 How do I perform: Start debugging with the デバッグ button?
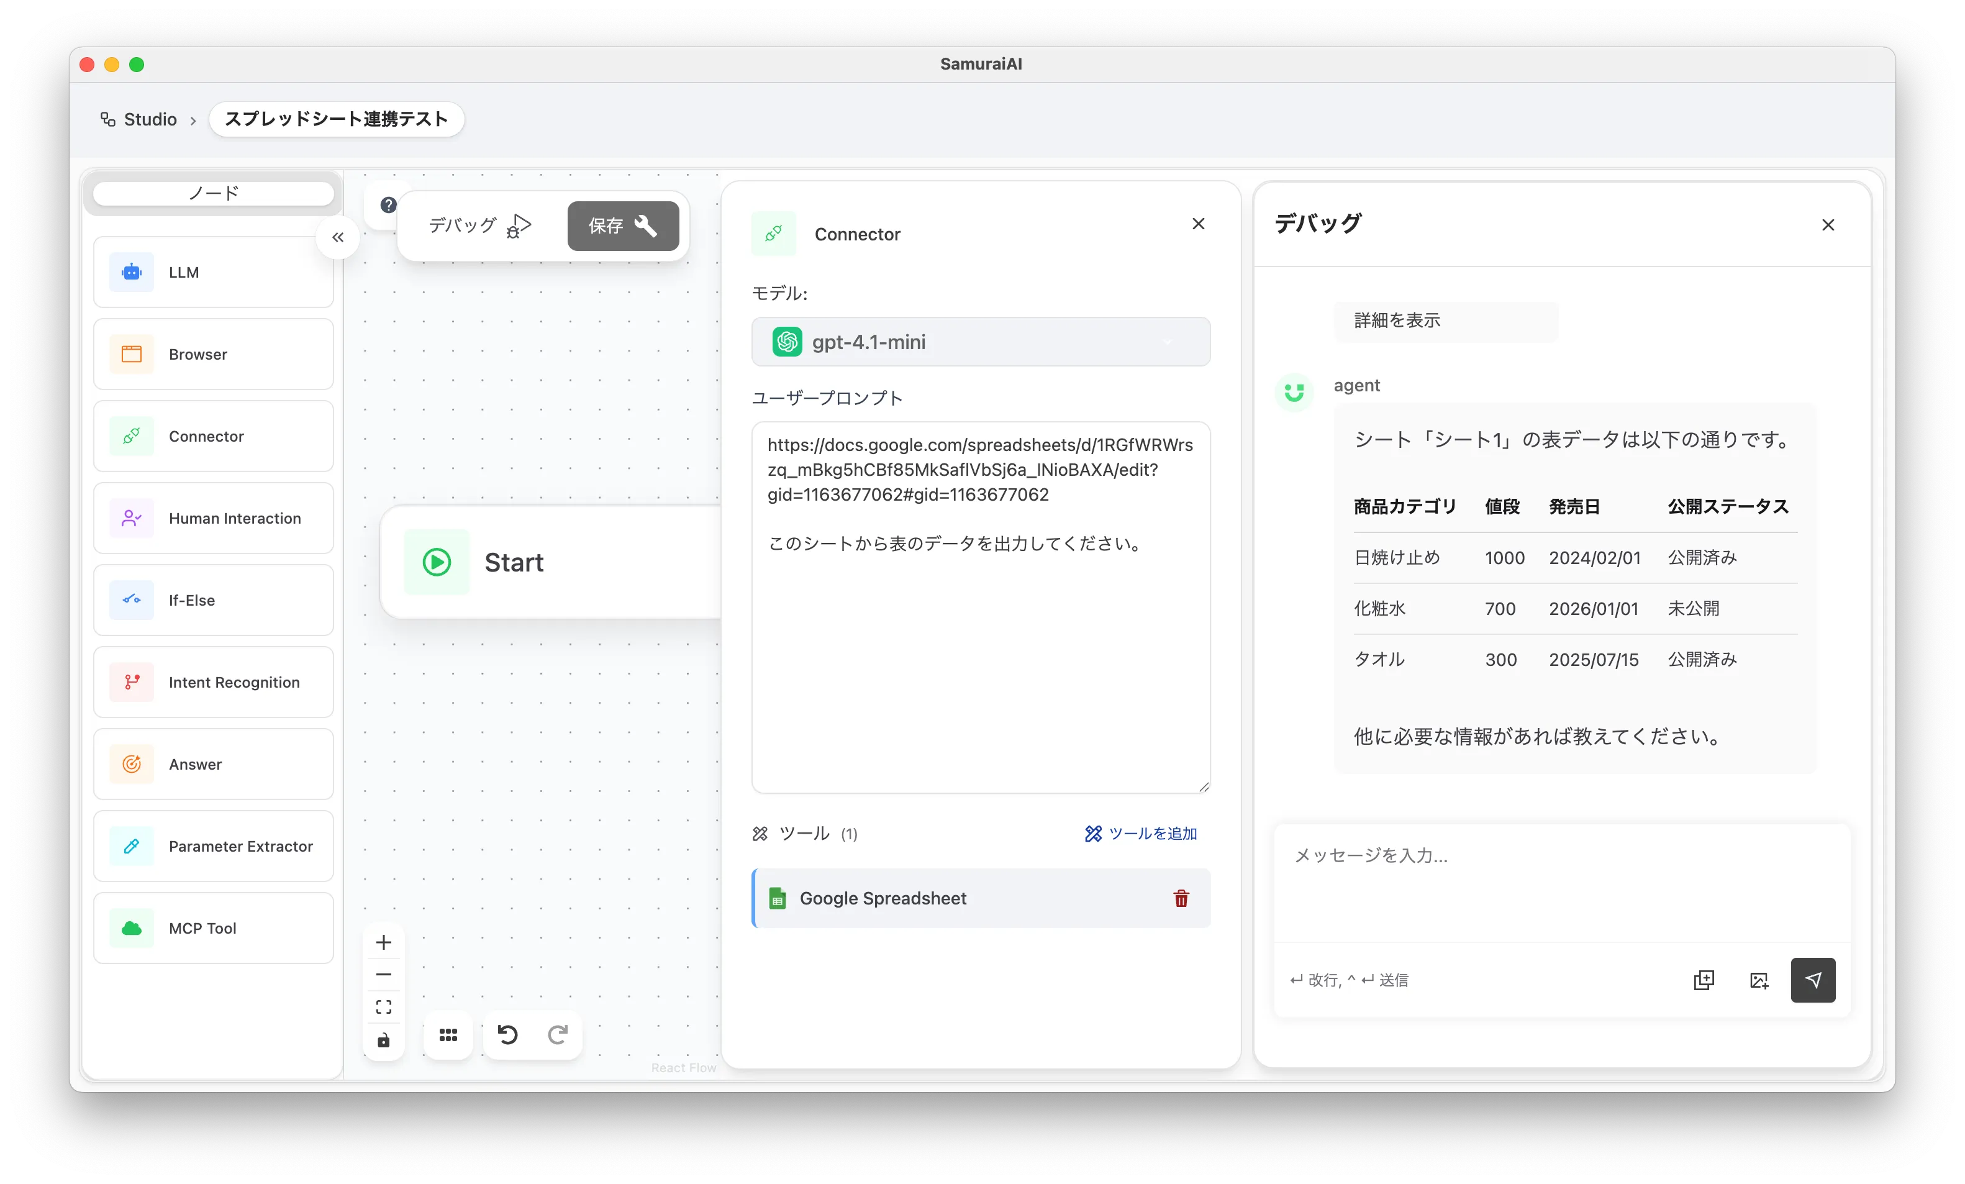click(x=479, y=225)
